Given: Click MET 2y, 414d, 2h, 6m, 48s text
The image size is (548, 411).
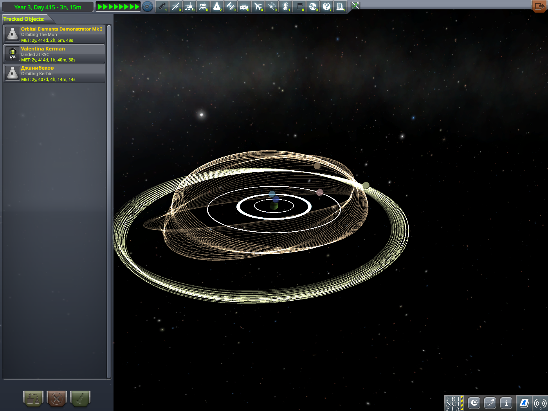Looking at the screenshot, I should coord(47,40).
